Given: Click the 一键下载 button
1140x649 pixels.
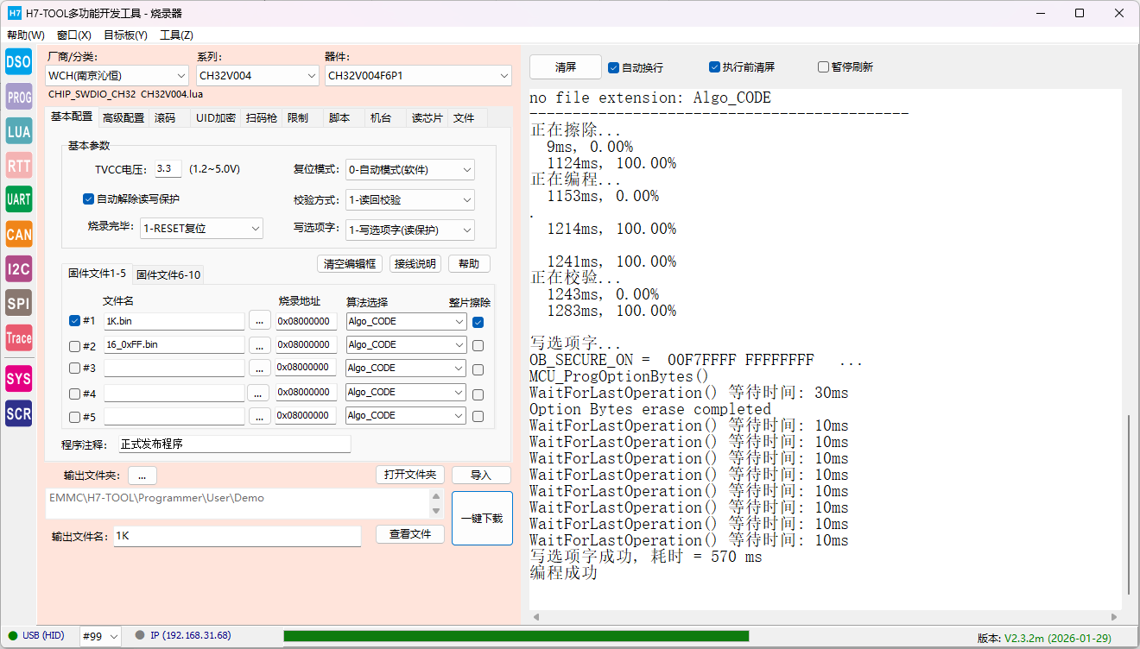Looking at the screenshot, I should [x=482, y=519].
